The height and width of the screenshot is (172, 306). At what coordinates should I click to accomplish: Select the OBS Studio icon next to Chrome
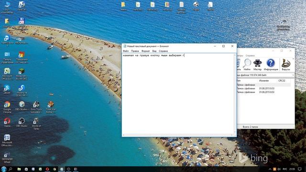tap(22, 106)
